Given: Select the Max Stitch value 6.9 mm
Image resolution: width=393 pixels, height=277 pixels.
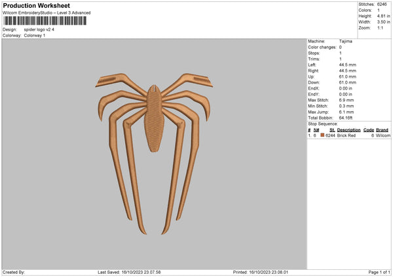Looking at the screenshot, I should pyautogui.click(x=346, y=100).
